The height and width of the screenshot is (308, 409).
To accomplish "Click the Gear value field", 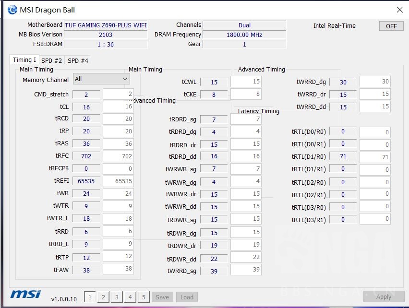I will pos(244,44).
